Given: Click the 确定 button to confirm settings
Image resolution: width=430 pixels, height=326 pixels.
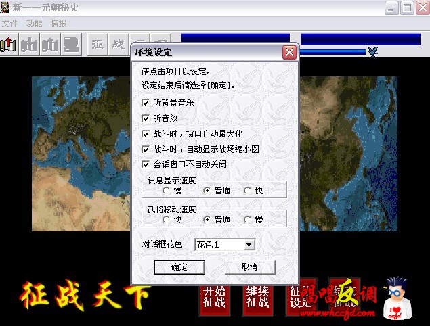Looking at the screenshot, I should (179, 267).
